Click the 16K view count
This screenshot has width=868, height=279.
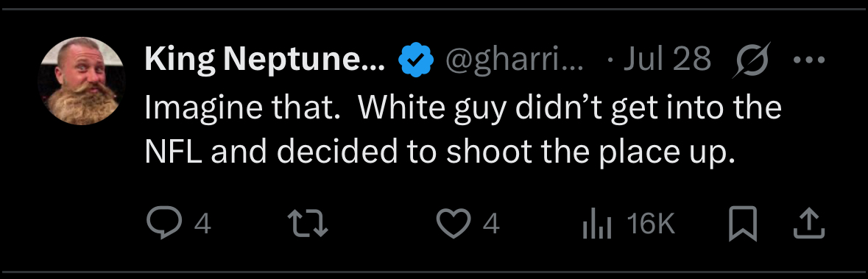click(650, 225)
